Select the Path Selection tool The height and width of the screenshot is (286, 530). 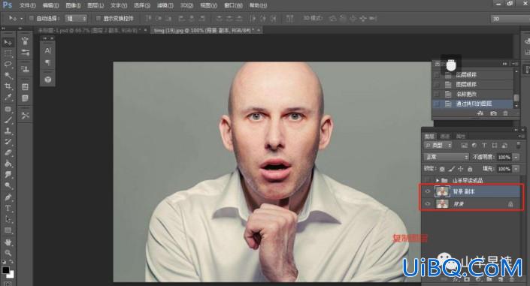point(8,219)
